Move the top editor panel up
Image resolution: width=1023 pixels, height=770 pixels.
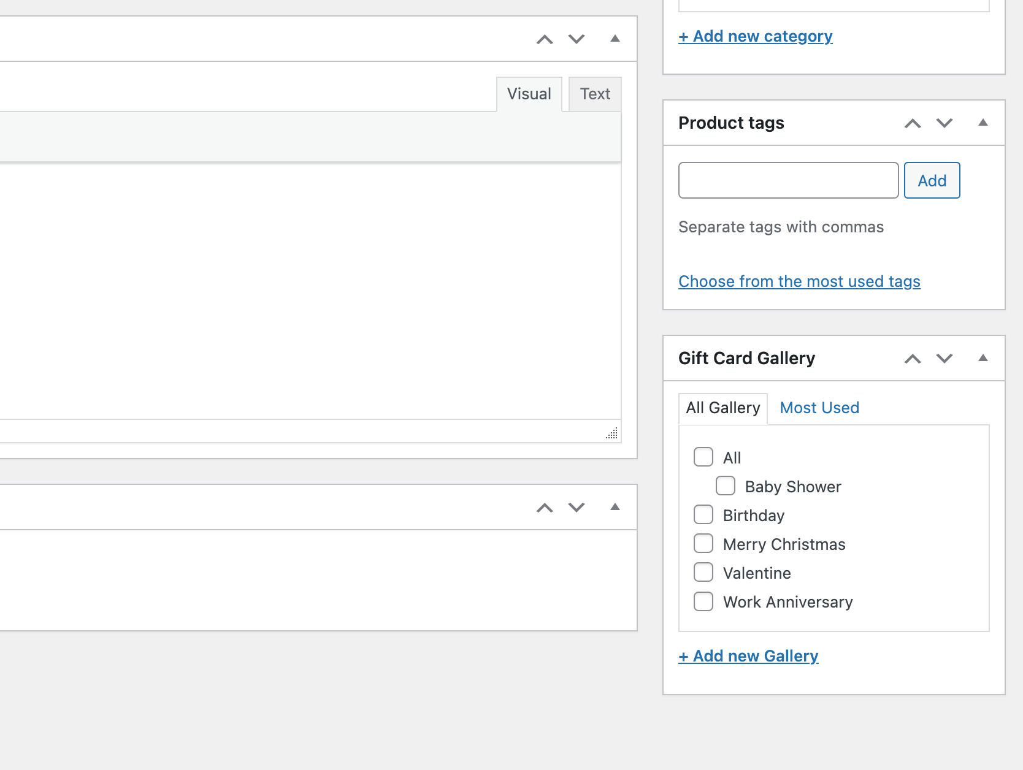[x=544, y=38]
